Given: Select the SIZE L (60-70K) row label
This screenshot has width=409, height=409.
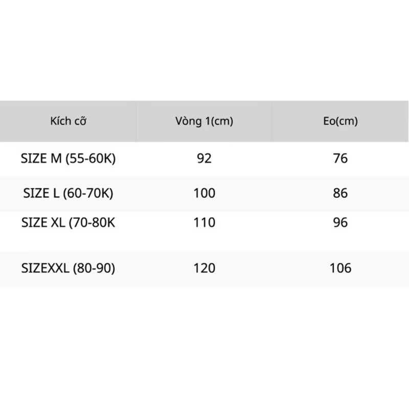Looking at the screenshot, I should tap(68, 193).
